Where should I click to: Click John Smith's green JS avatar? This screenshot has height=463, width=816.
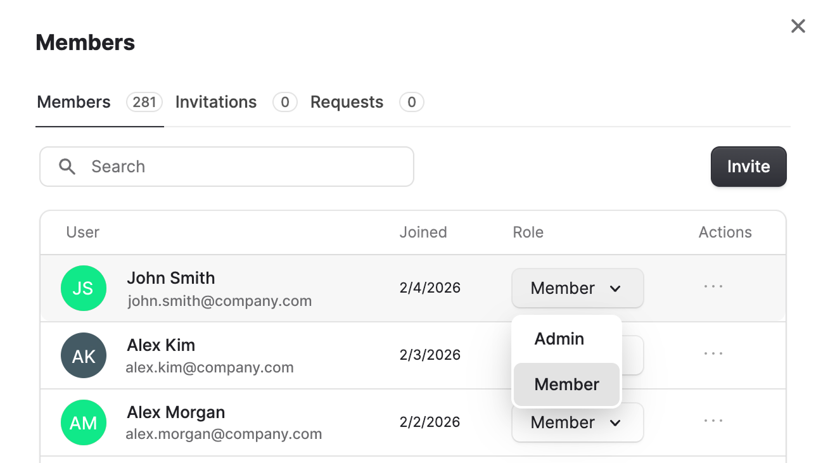(84, 288)
